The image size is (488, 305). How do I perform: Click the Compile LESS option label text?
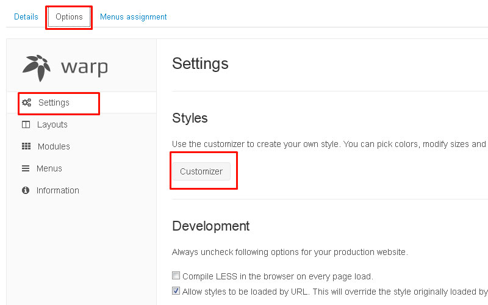[x=278, y=276]
